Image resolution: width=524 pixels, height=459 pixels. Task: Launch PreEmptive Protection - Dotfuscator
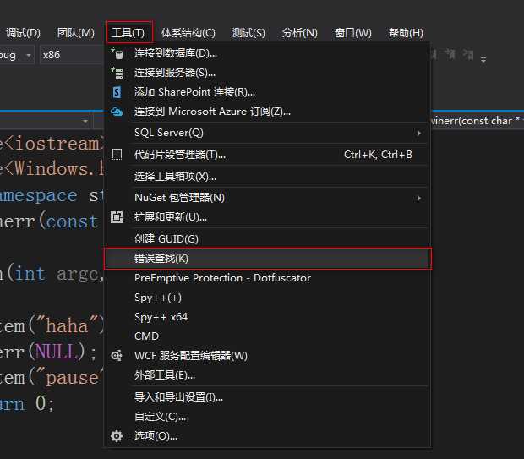(x=267, y=278)
